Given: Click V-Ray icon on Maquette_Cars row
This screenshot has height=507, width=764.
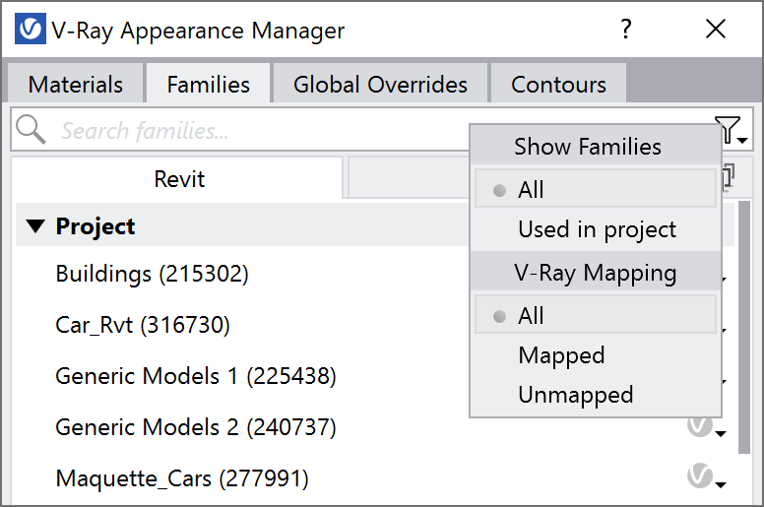Looking at the screenshot, I should point(700,475).
